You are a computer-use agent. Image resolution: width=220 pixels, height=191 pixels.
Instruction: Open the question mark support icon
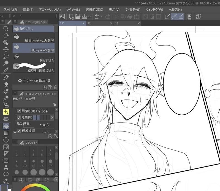pyautogui.click(x=199, y=17)
